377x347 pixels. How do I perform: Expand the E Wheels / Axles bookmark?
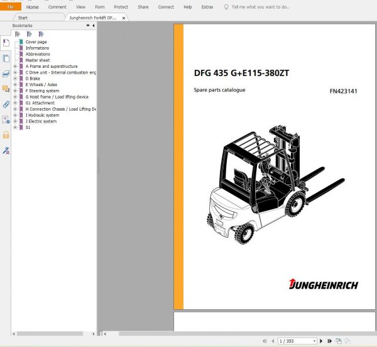pos(15,85)
